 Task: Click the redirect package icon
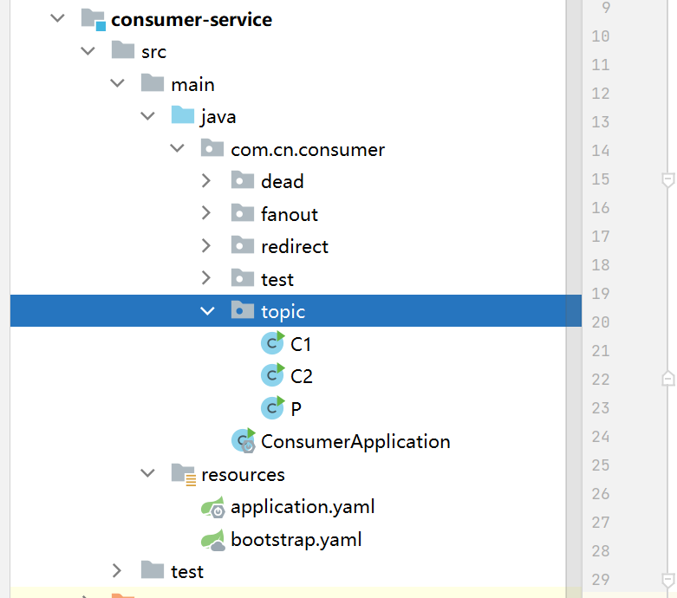(242, 244)
